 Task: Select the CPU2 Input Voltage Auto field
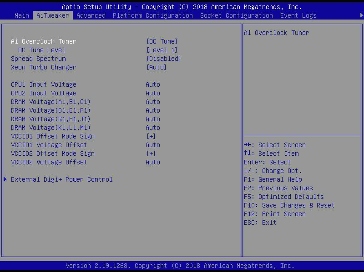pyautogui.click(x=153, y=93)
